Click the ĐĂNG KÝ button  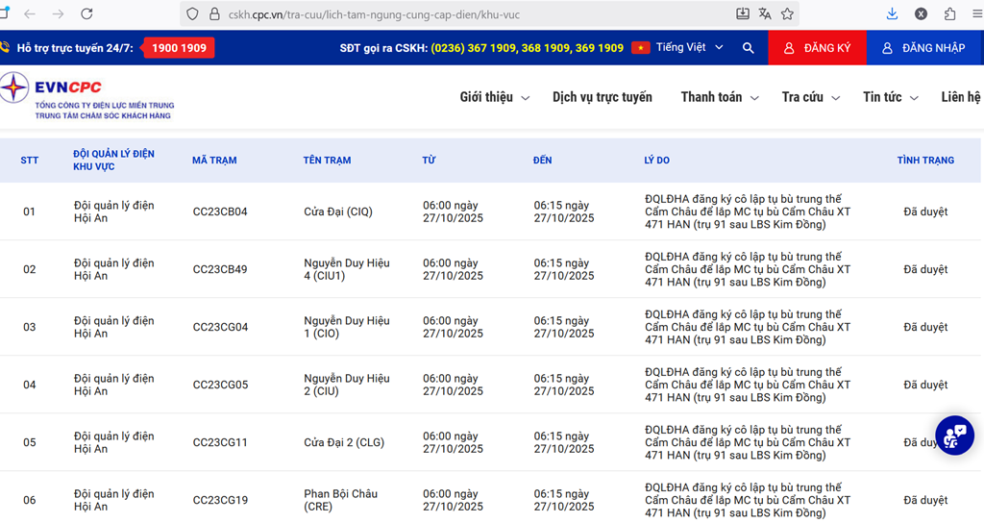pyautogui.click(x=817, y=48)
